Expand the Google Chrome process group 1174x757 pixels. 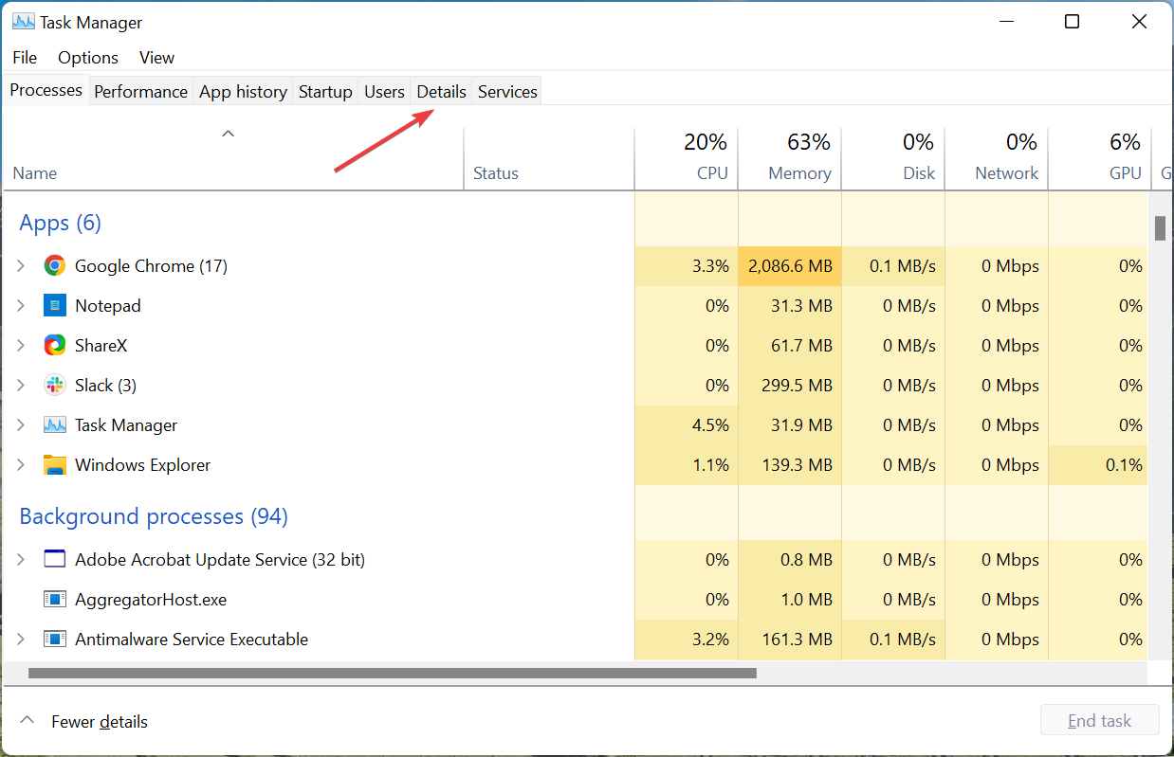point(21,266)
